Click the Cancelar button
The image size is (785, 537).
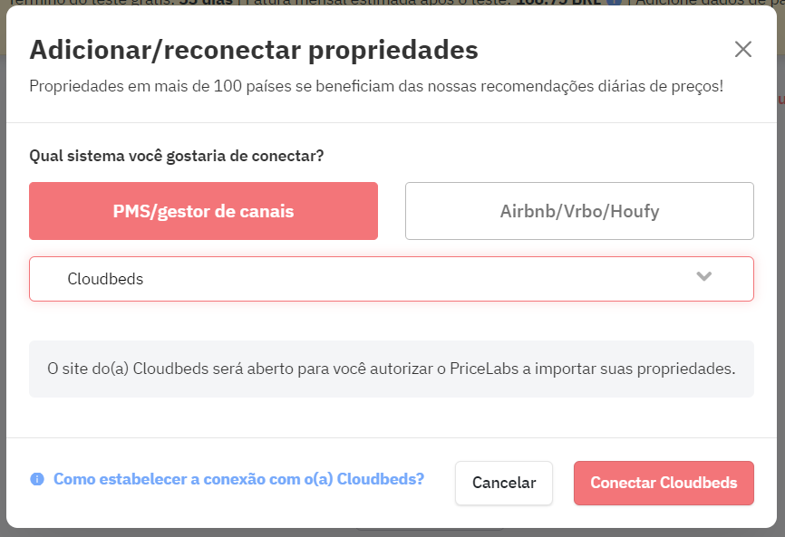[504, 483]
